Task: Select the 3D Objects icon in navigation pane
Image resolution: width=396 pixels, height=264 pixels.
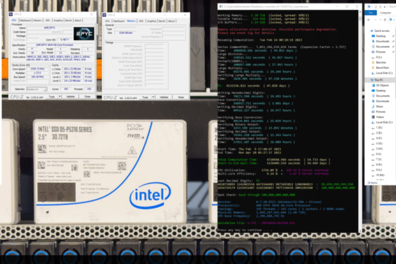Action: (x=373, y=85)
